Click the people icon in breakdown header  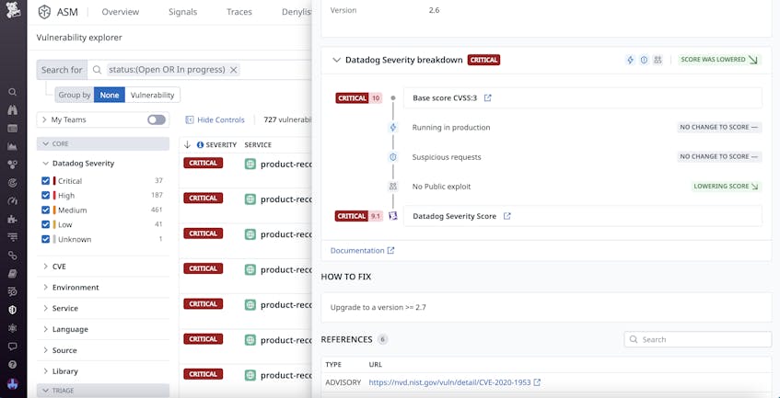pos(658,60)
